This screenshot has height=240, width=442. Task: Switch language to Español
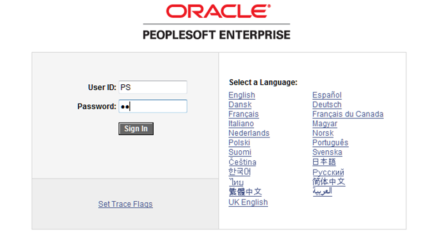coord(327,95)
